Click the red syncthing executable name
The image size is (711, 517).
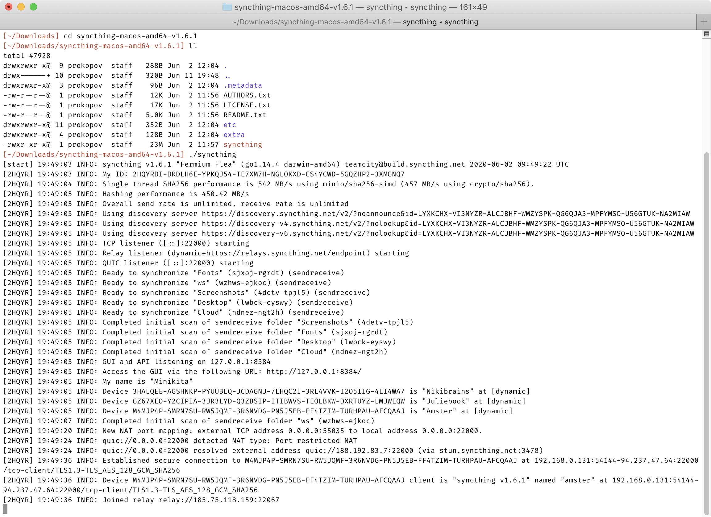[x=243, y=144]
